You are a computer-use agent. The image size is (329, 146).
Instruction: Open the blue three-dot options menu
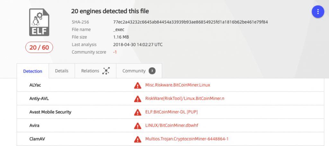pyautogui.click(x=318, y=12)
